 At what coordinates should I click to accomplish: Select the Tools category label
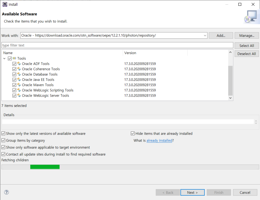22,59
